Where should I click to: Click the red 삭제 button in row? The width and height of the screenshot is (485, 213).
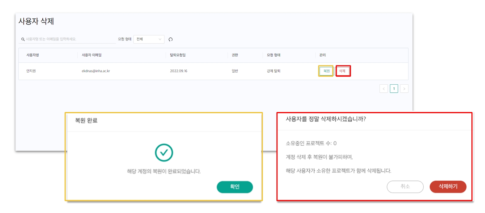[x=343, y=71]
